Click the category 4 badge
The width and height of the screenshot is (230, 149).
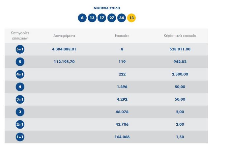[x=20, y=87]
